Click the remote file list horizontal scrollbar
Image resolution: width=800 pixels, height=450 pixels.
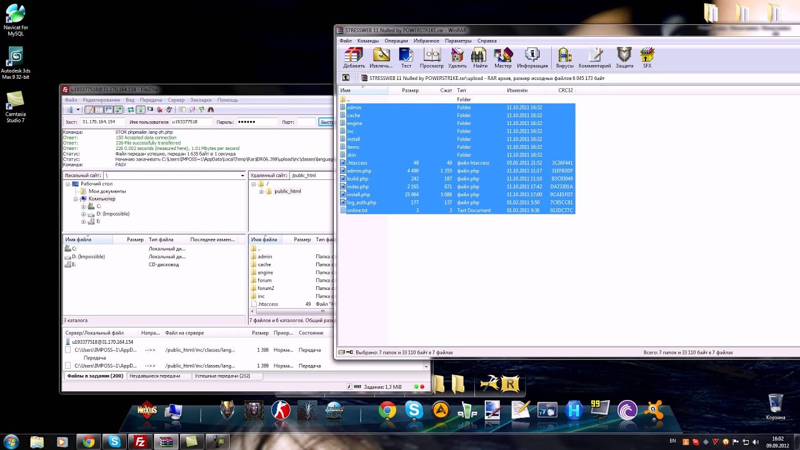(x=291, y=311)
